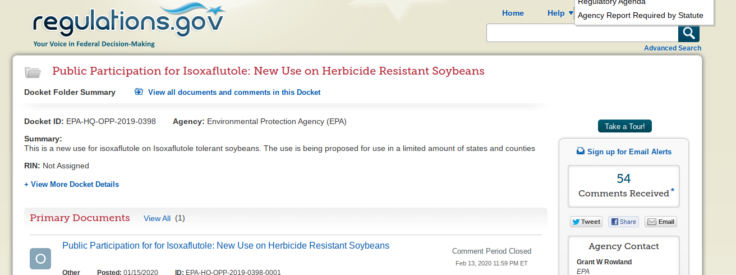Click the search magnifier button
This screenshot has height=275, width=736.
point(688,33)
